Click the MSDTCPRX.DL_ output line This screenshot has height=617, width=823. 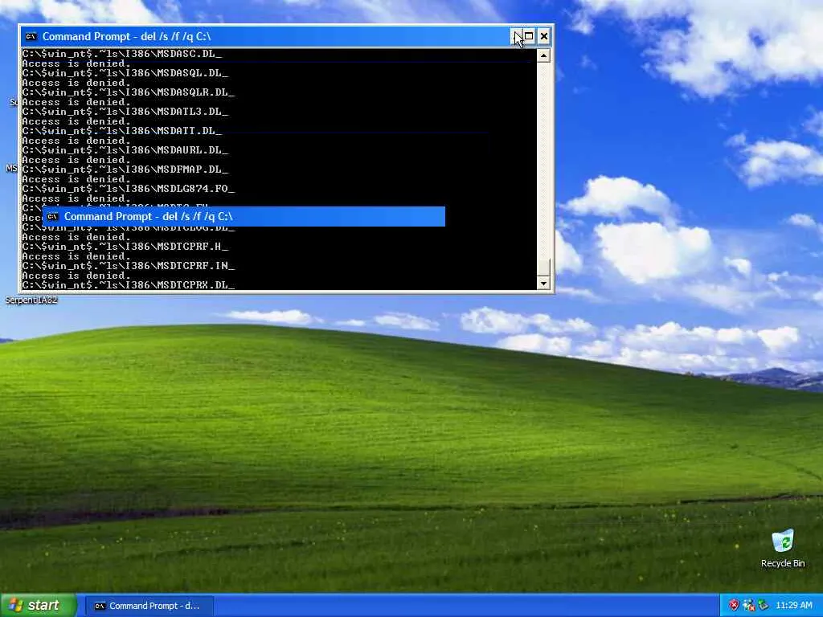(x=128, y=285)
